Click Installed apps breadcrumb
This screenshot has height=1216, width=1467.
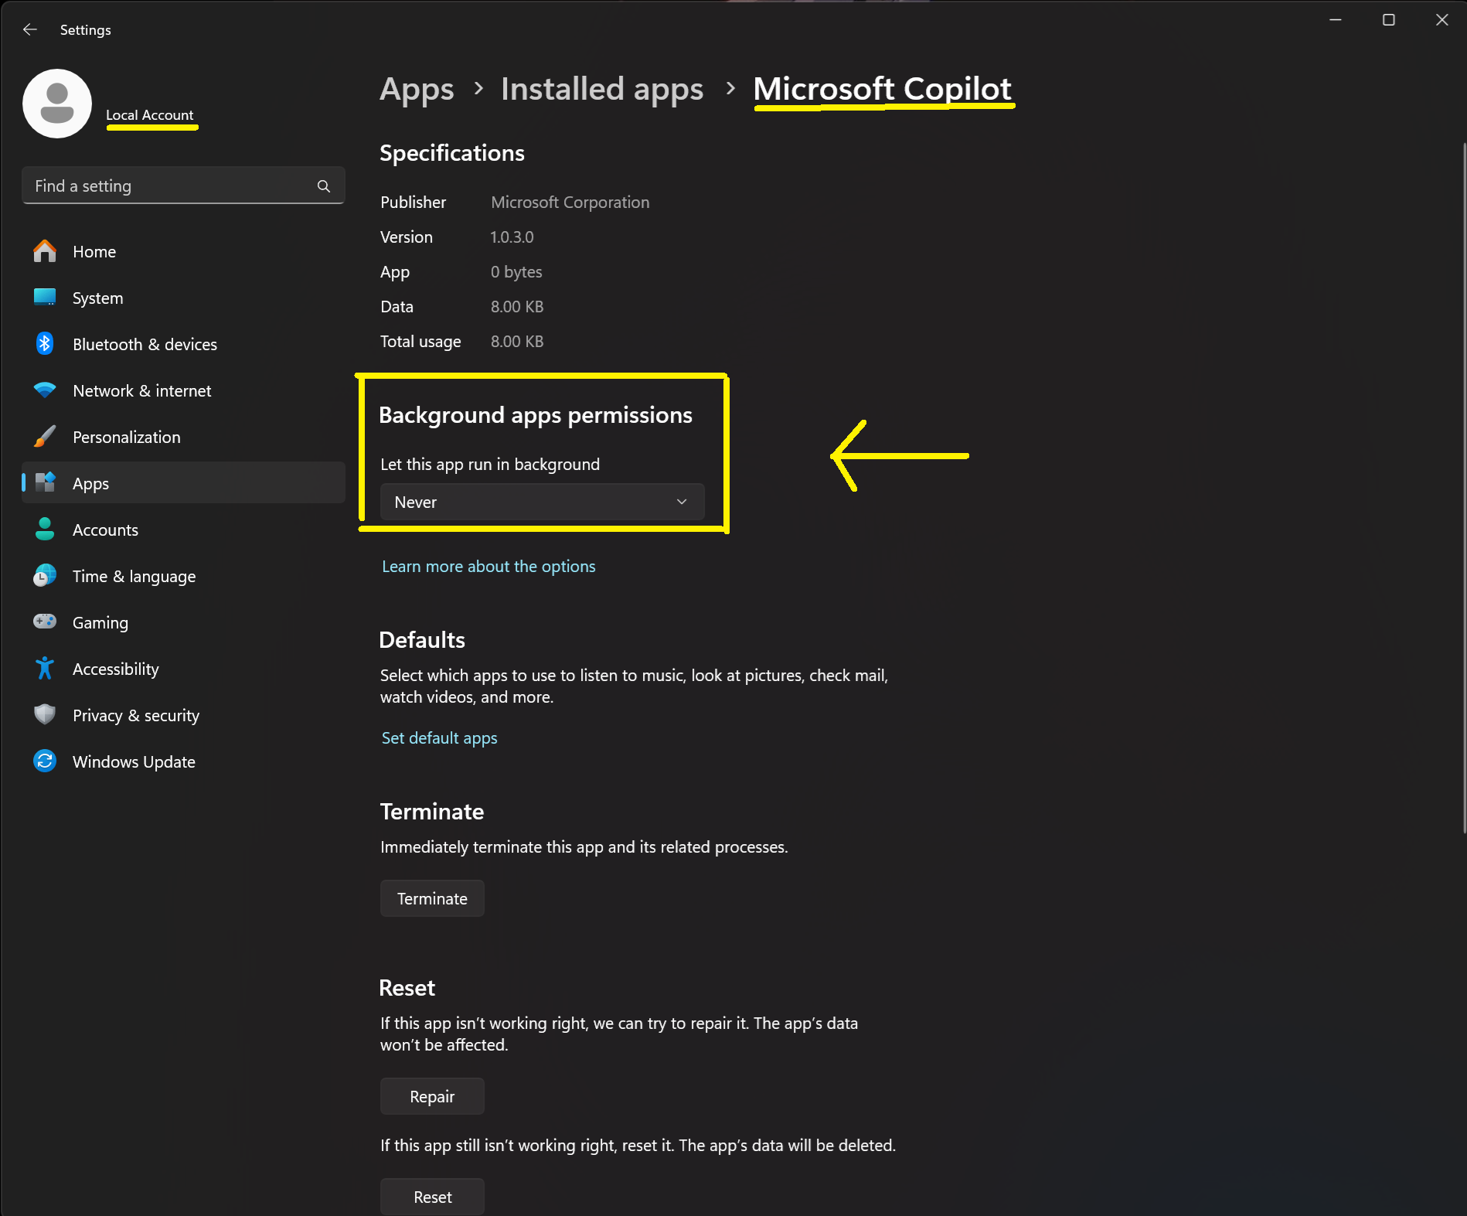point(602,89)
